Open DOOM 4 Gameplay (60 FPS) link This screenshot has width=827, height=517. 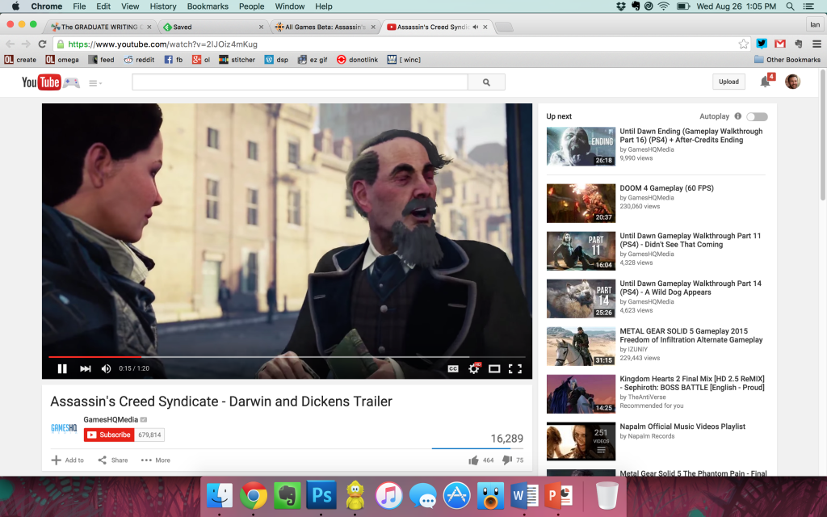point(666,187)
